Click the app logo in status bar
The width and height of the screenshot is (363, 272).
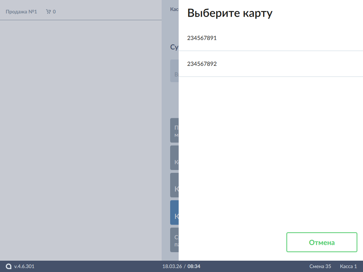[x=9, y=266]
